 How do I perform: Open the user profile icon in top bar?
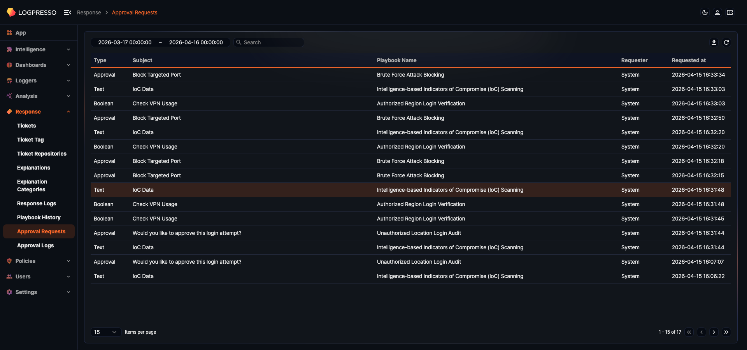[x=717, y=12]
